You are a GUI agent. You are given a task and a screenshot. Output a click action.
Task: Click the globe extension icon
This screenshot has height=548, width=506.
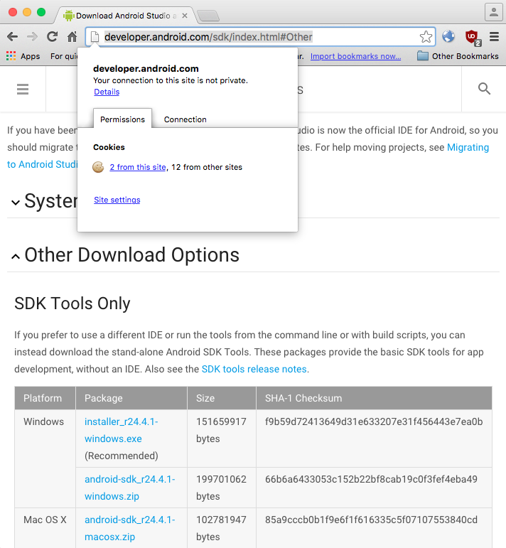click(x=448, y=36)
